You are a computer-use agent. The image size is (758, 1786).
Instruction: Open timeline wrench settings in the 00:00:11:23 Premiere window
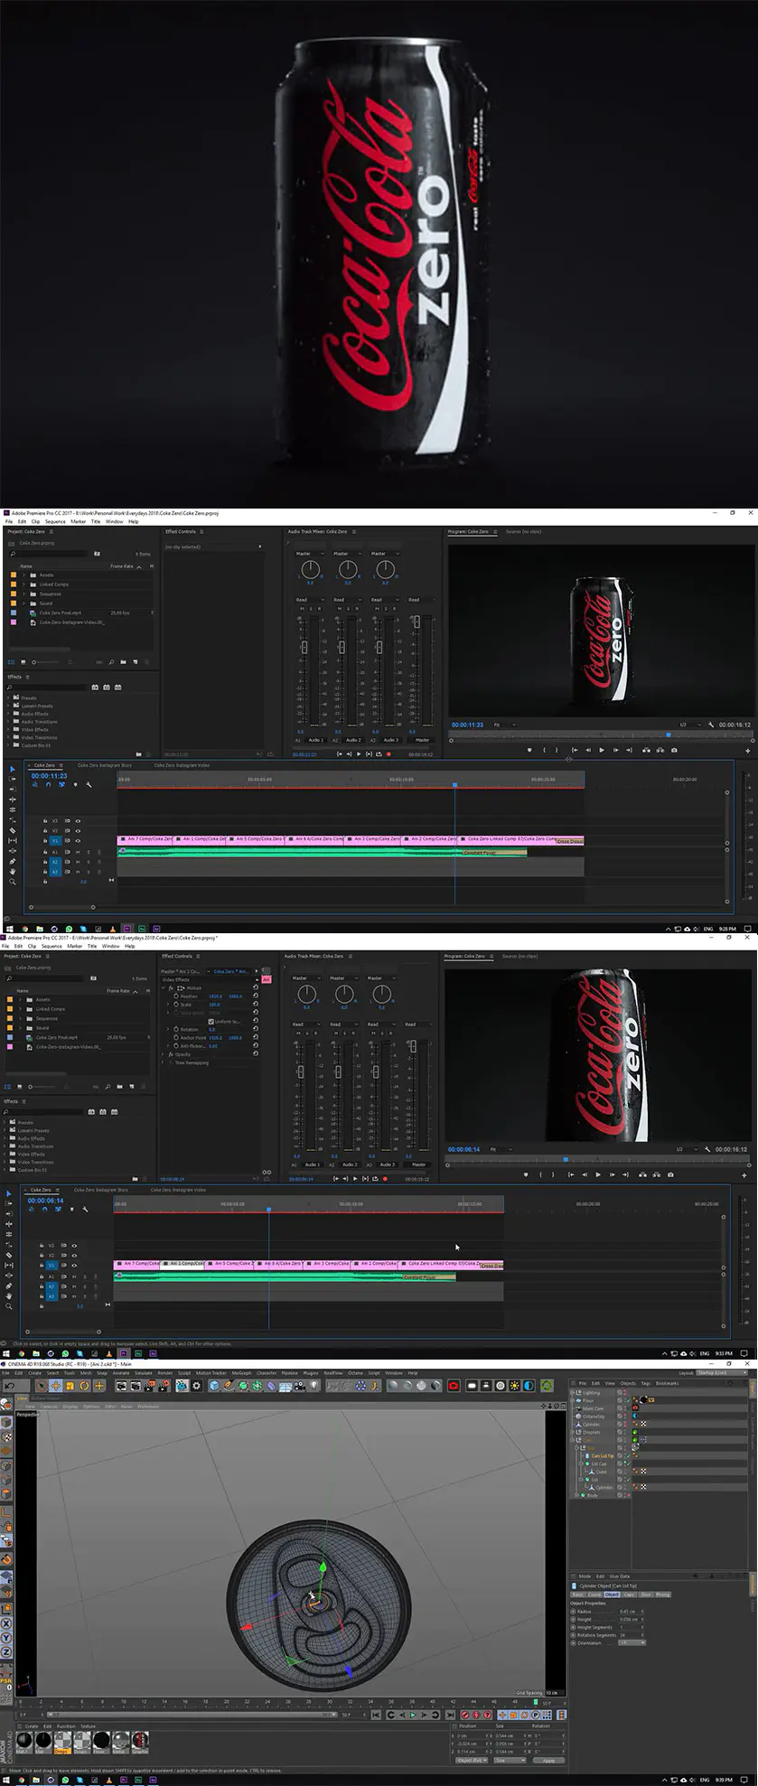(x=89, y=785)
